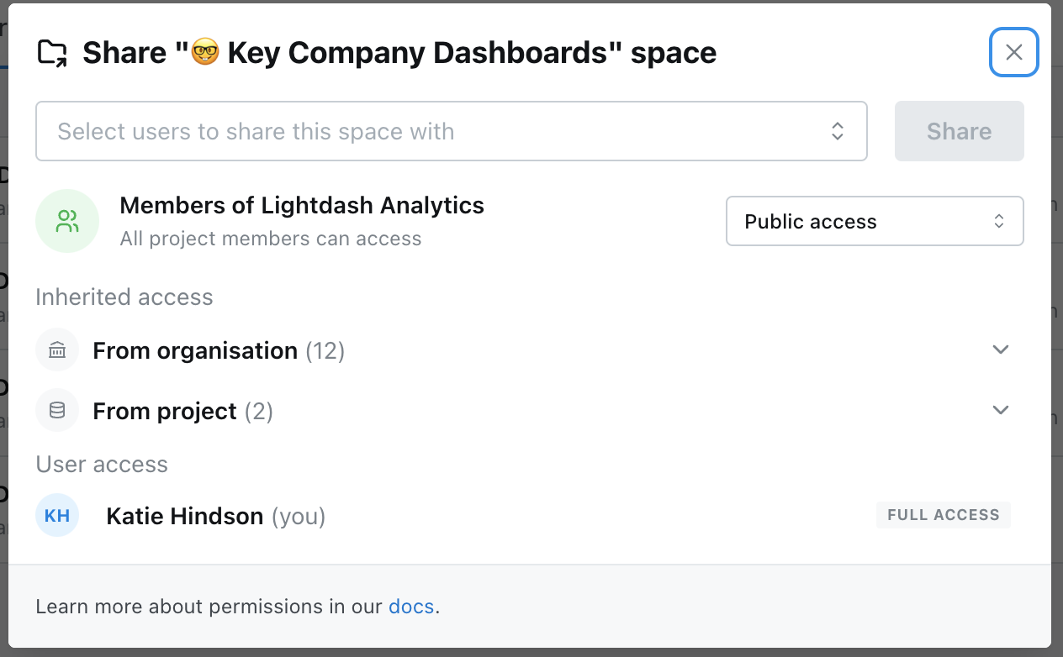This screenshot has width=1063, height=657.
Task: Click the user selector up-down arrows
Action: coord(837,131)
